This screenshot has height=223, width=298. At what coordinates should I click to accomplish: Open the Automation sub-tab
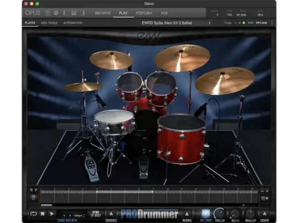tap(73, 23)
